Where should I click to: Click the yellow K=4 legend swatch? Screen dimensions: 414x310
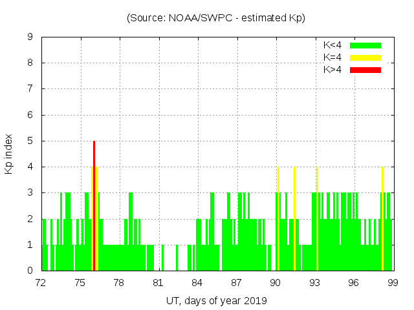coord(365,57)
